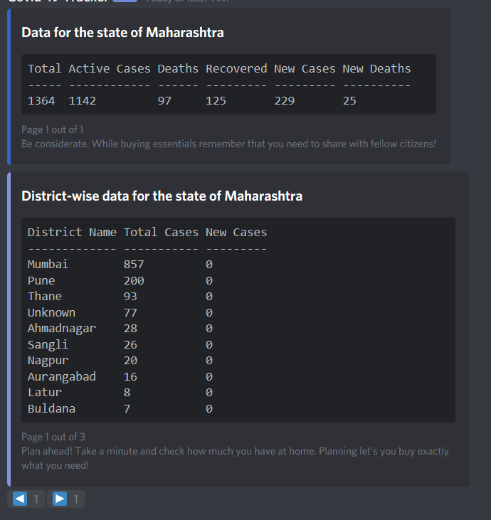Select the Latur district name
Image resolution: width=491 pixels, height=520 pixels.
[45, 392]
